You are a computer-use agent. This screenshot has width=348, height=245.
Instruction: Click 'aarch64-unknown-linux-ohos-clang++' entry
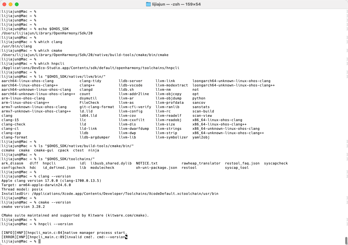38,94
